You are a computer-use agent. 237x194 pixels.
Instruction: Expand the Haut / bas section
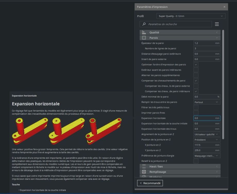coord(180,166)
